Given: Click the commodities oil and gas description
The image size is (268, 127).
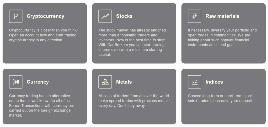Looking at the screenshot, I should point(222,37).
